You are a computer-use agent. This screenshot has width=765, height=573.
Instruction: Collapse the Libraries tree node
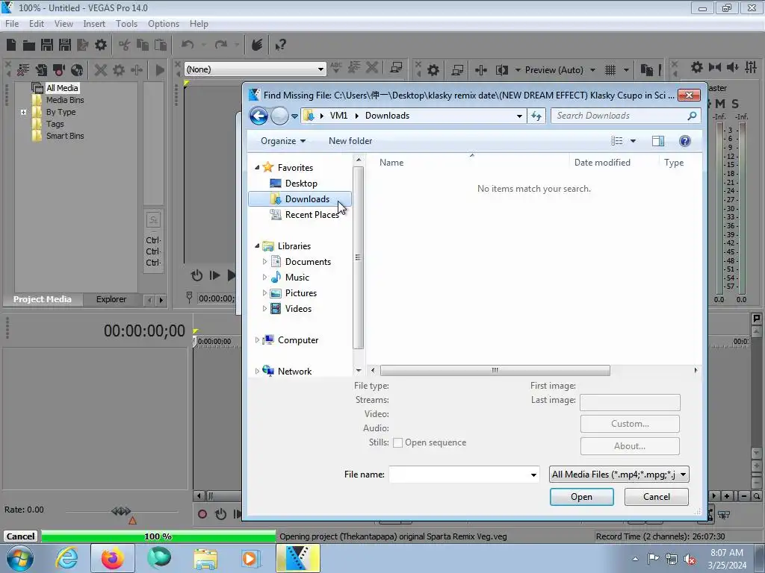(257, 246)
